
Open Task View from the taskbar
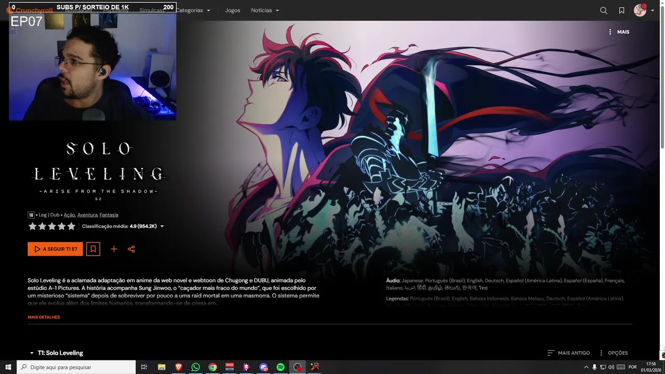144,367
